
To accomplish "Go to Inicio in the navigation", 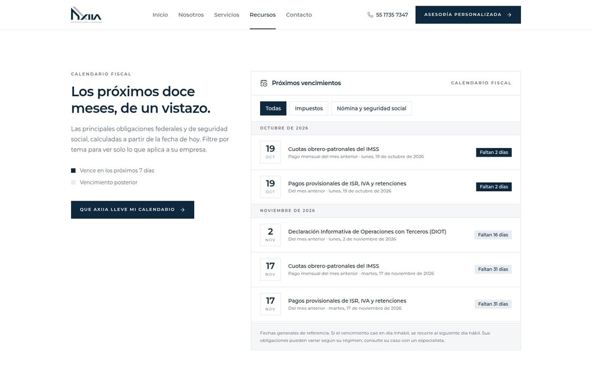I will coord(160,14).
